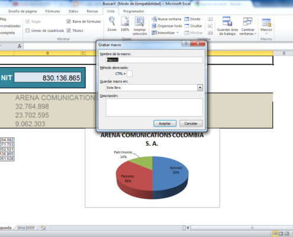Open a Nueva ventana

coord(166,19)
